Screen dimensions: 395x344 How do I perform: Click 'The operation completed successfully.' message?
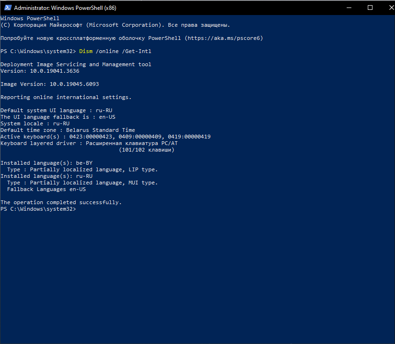point(61,202)
